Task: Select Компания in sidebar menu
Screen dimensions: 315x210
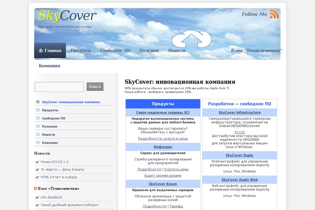Action: point(50,143)
